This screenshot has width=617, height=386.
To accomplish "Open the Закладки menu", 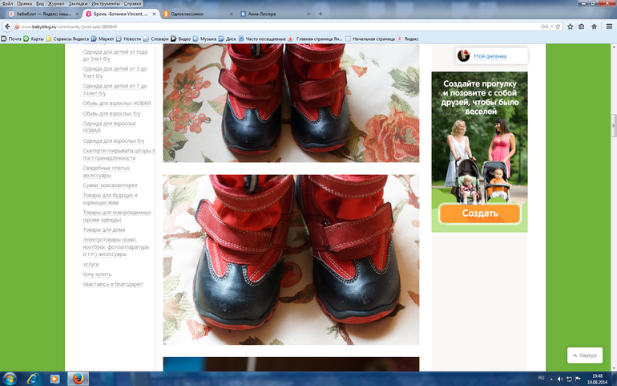I will coord(78,4).
